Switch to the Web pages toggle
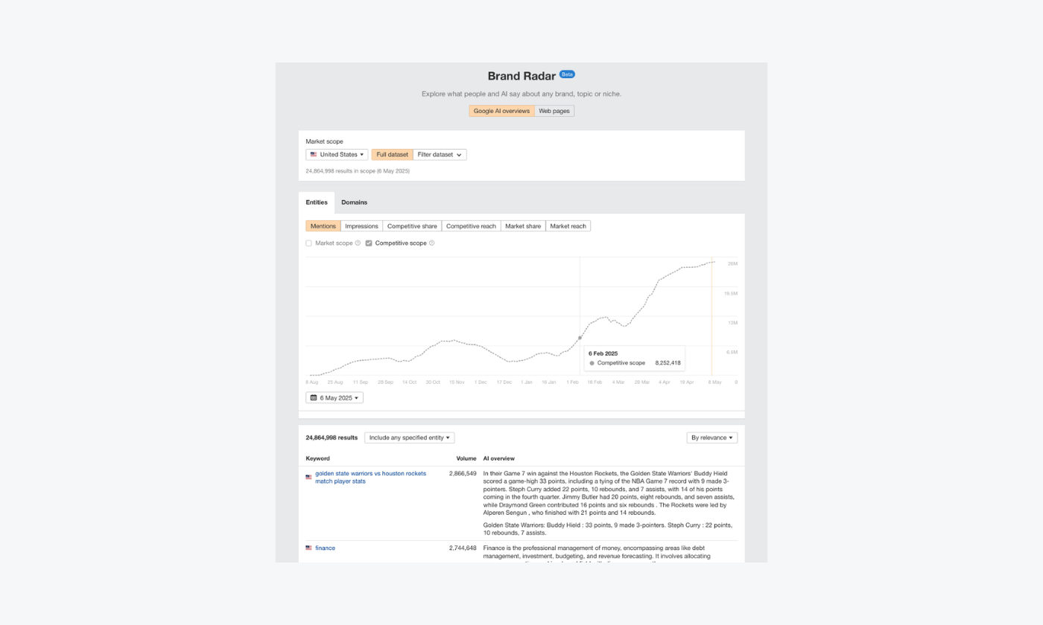 [x=554, y=110]
